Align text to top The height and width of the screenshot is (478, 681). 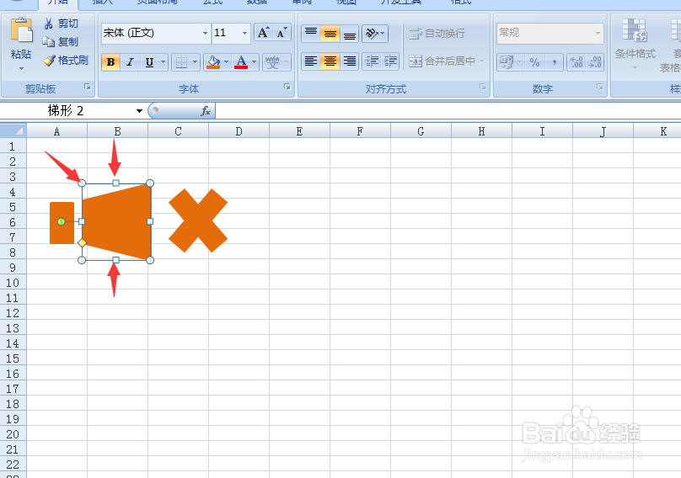pos(310,34)
